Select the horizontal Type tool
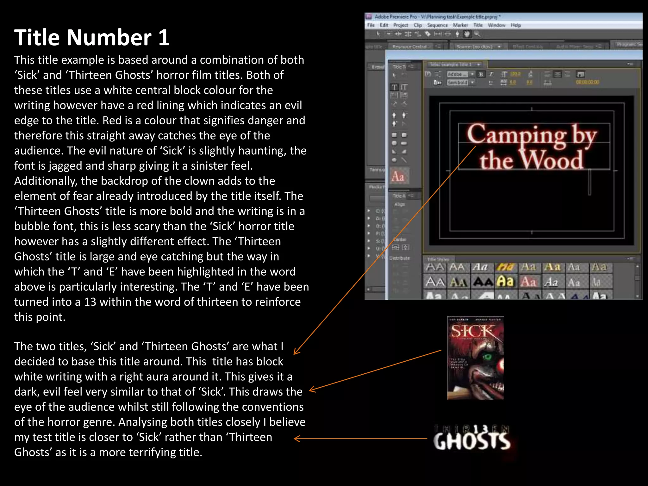 [x=395, y=87]
